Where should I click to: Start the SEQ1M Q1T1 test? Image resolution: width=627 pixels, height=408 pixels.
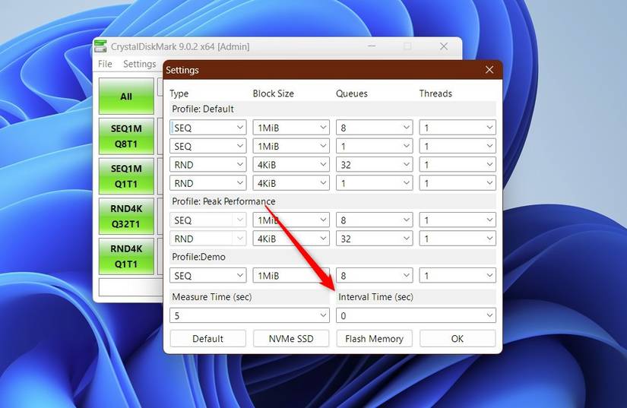point(126,176)
